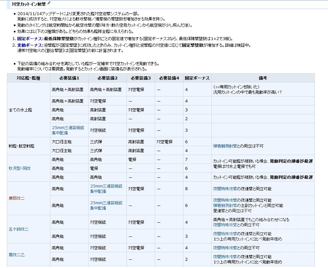
Task: Open the 秋月型・同改 ship class link
Action: [19, 168]
